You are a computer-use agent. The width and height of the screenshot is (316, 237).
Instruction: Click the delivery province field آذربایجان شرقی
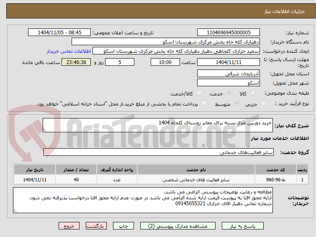(x=229, y=73)
